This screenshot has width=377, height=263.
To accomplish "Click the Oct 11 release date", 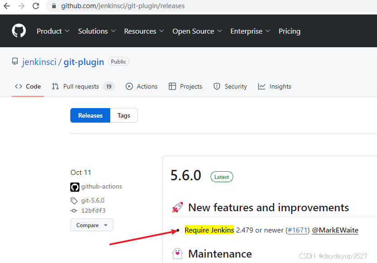I will [x=81, y=173].
